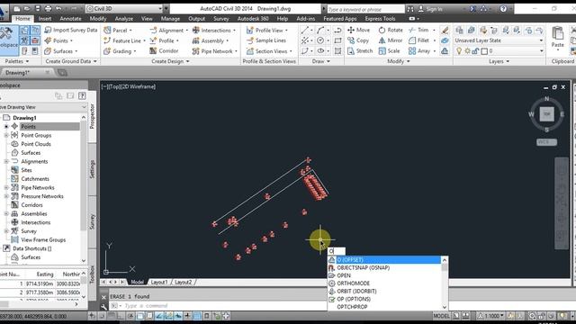Viewport: 576px width, 324px height.
Task: Click the Paste button
Action: (x=558, y=38)
